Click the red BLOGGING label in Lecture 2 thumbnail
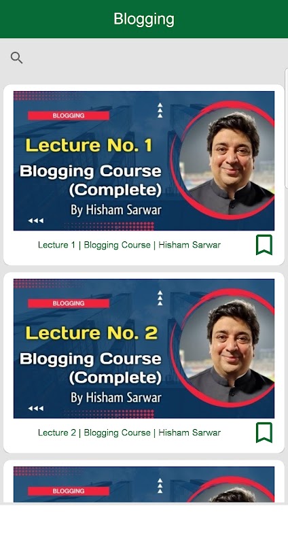The image size is (288, 544). (69, 303)
